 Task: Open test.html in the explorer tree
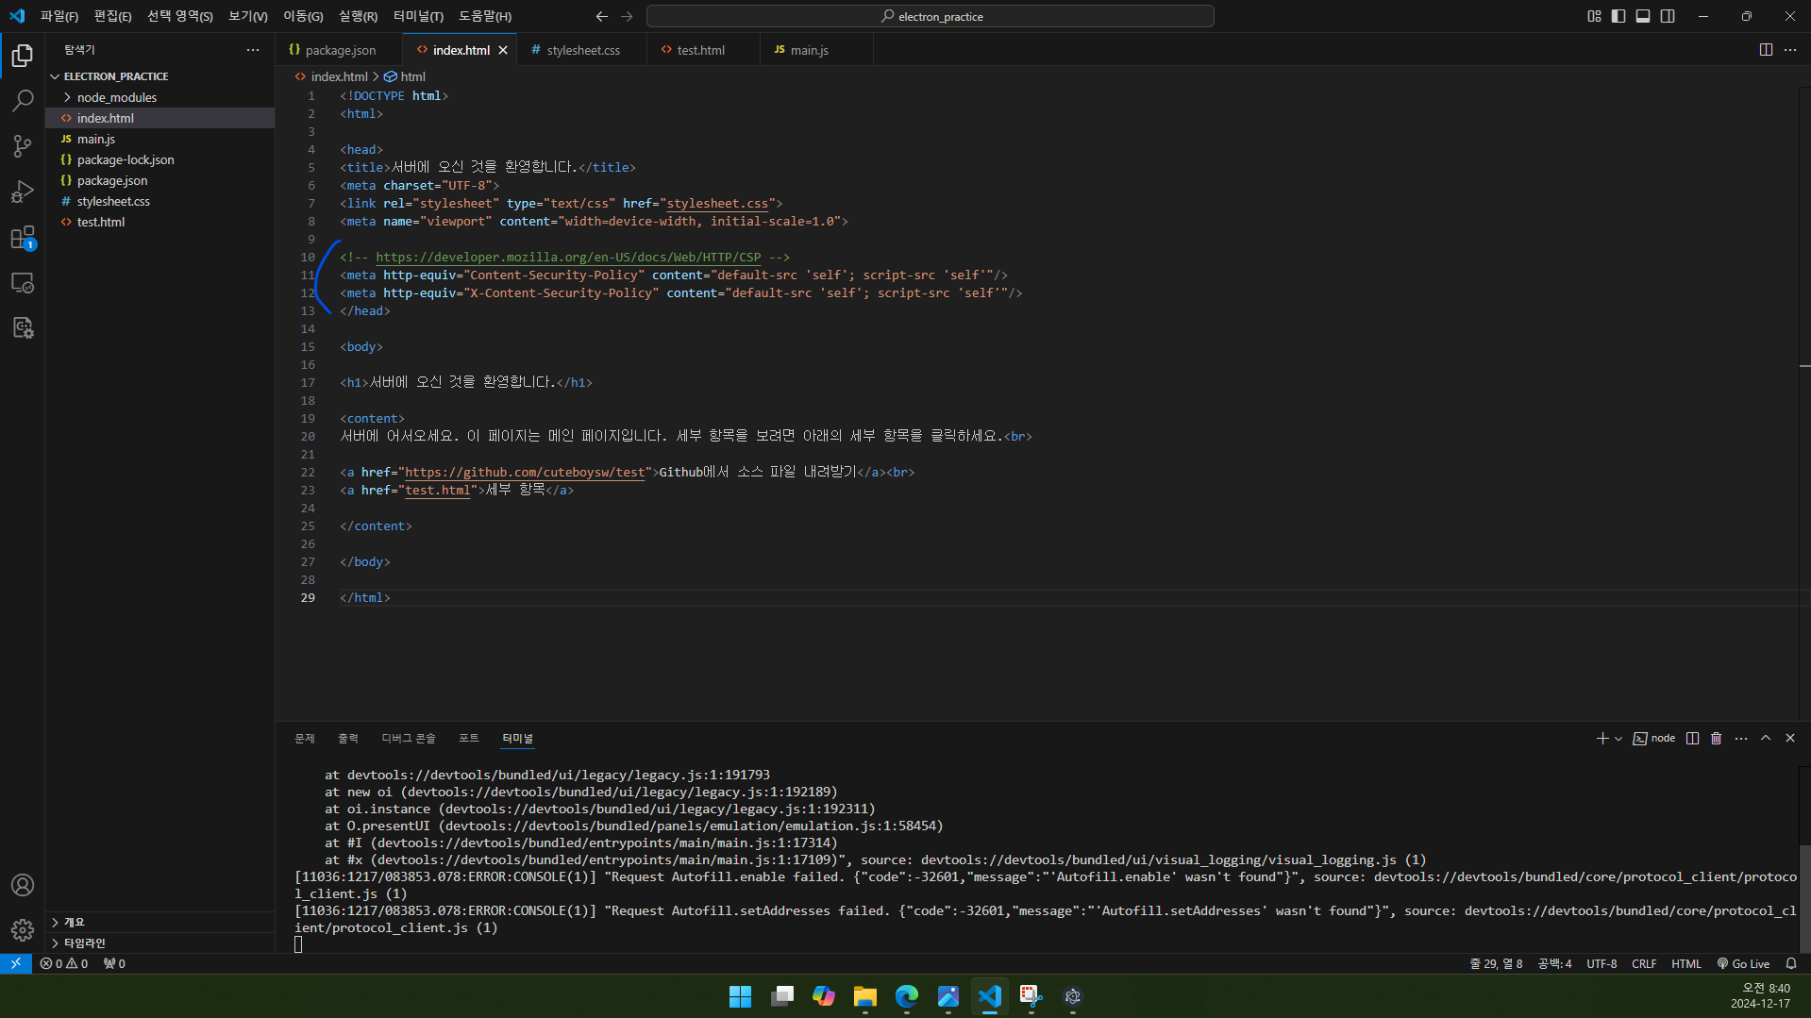click(x=160, y=222)
